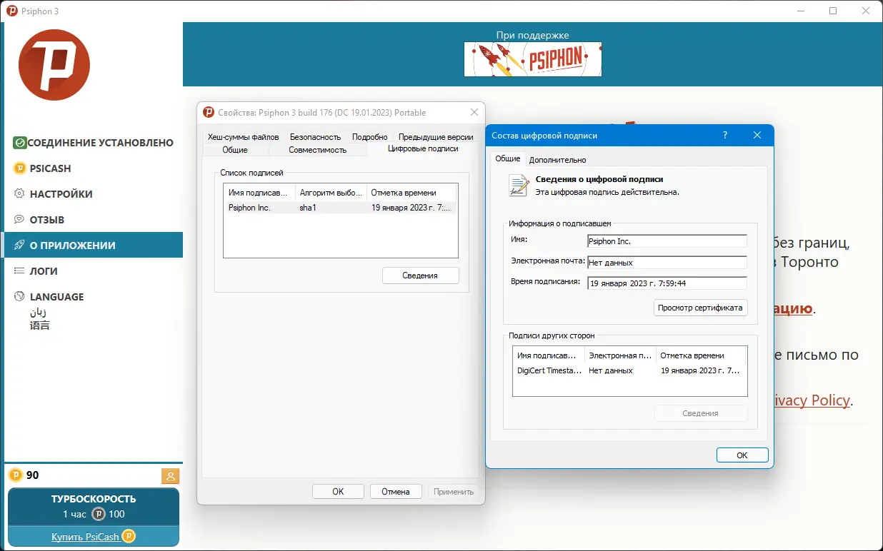Click the settings gear icon beside НАСТРОЙКИ
This screenshot has height=551, width=883.
tap(20, 194)
